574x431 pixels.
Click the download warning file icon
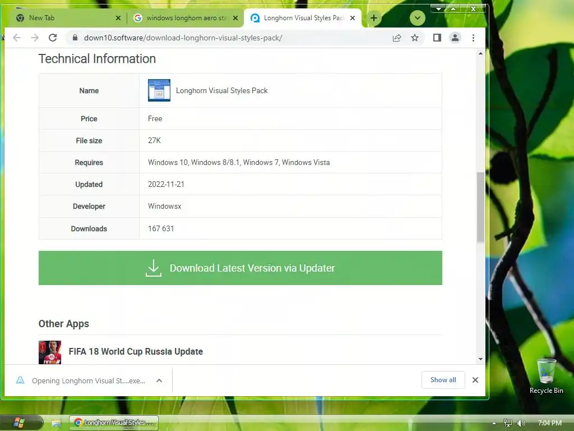[x=20, y=380]
